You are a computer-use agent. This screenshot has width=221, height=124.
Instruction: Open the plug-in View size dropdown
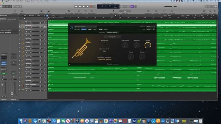[x=149, y=29]
